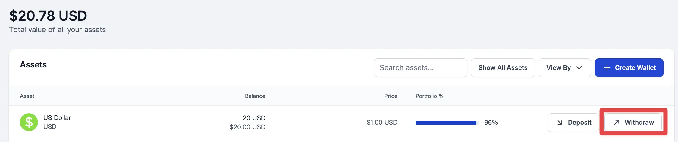Withdraw funds from US Dollar wallet
The width and height of the screenshot is (678, 142).
[x=633, y=122]
